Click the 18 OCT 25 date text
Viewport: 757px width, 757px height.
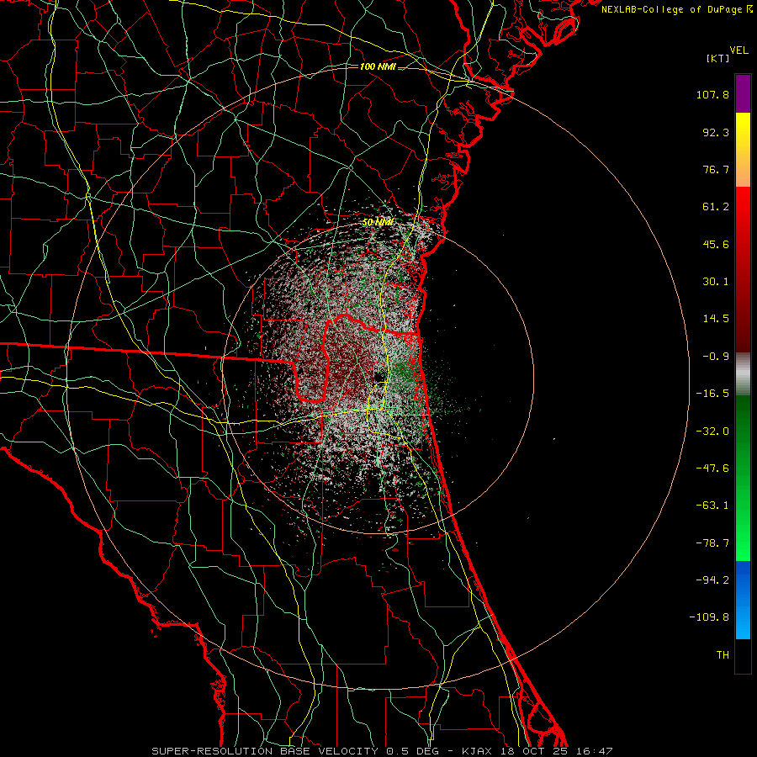[x=536, y=751]
